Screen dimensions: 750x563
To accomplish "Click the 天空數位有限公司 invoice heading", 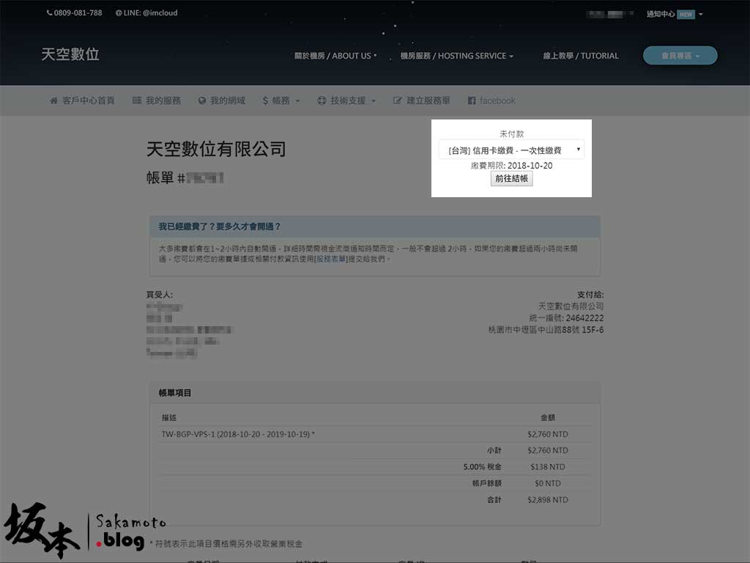I will pyautogui.click(x=216, y=149).
